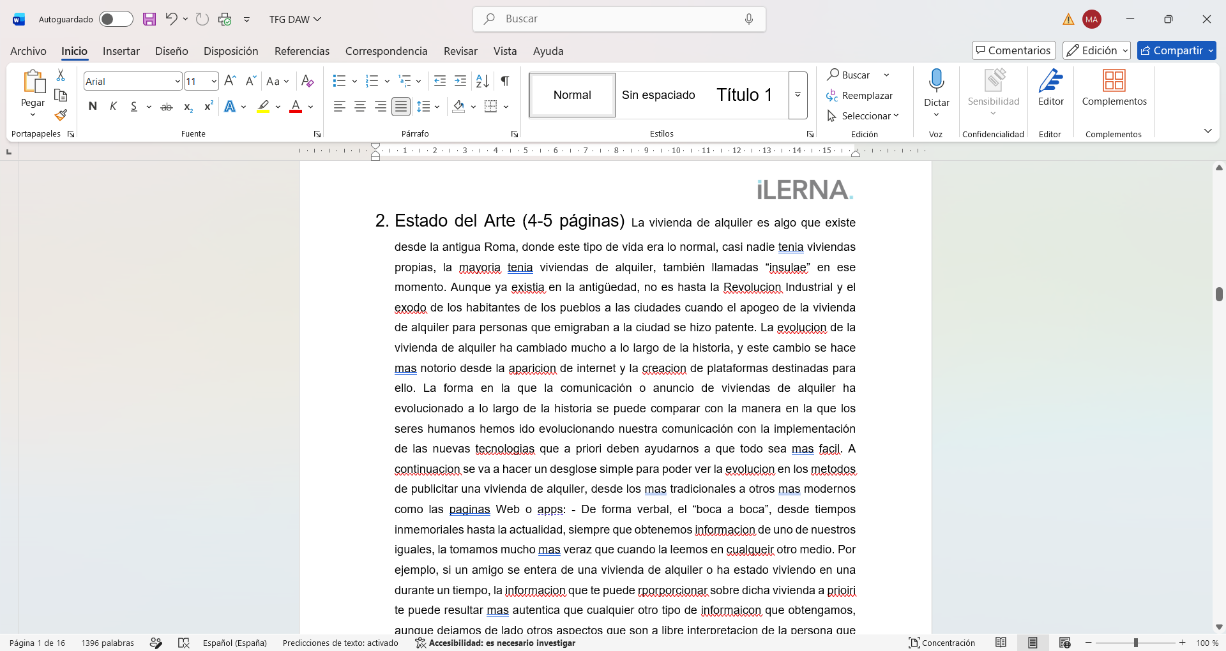Toggle the Autoguardado switch
The width and height of the screenshot is (1226, 651).
[116, 19]
